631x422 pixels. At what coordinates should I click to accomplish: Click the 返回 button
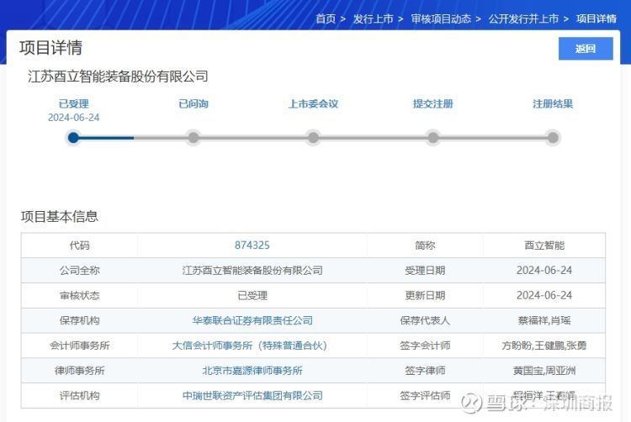[586, 49]
